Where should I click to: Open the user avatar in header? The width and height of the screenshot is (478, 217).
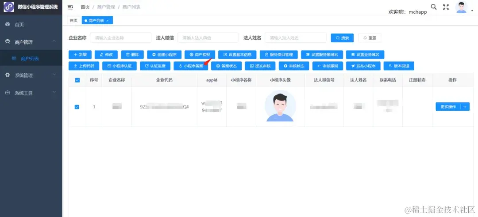[x=461, y=7]
